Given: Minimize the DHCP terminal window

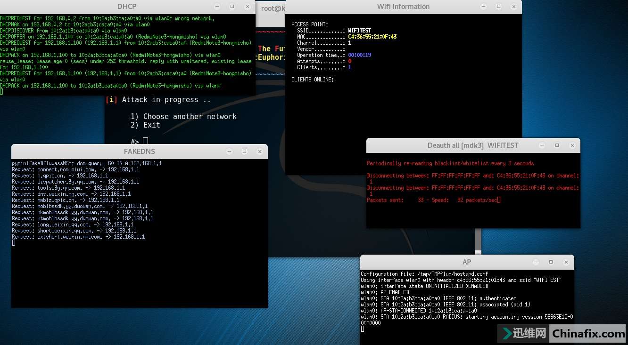Looking at the screenshot, I should tap(216, 7).
